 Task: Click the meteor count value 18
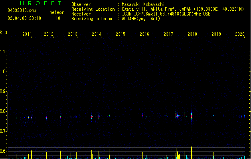[58, 18]
